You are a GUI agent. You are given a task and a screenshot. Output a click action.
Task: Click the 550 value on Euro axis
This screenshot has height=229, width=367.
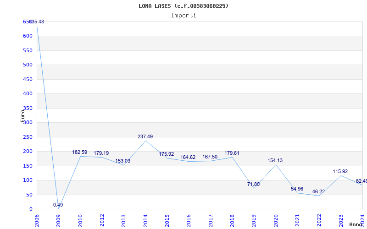[28, 50]
